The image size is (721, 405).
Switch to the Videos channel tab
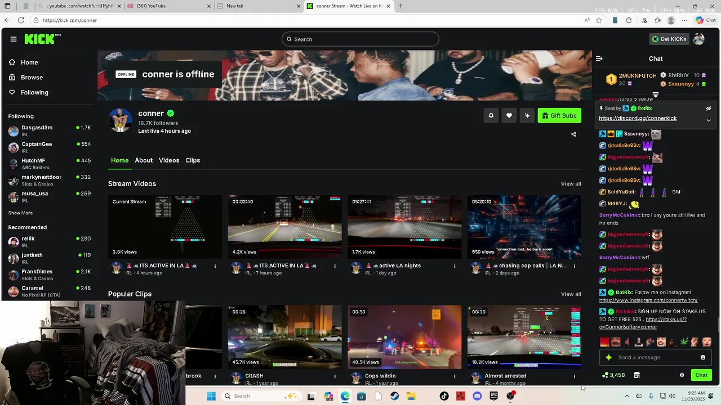[x=169, y=160]
